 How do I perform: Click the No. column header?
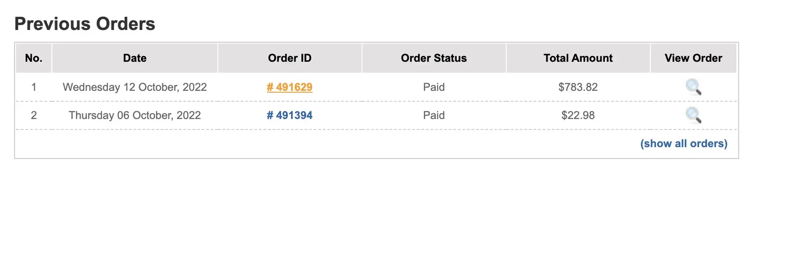click(x=34, y=58)
